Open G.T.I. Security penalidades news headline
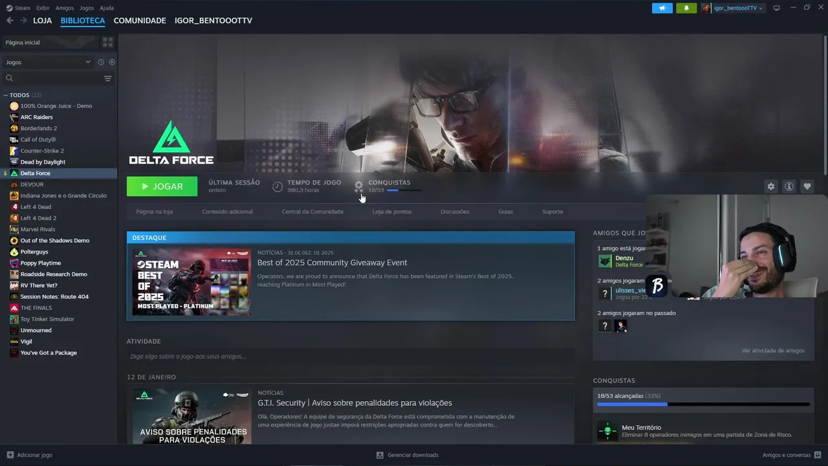The width and height of the screenshot is (828, 466). tap(354, 403)
